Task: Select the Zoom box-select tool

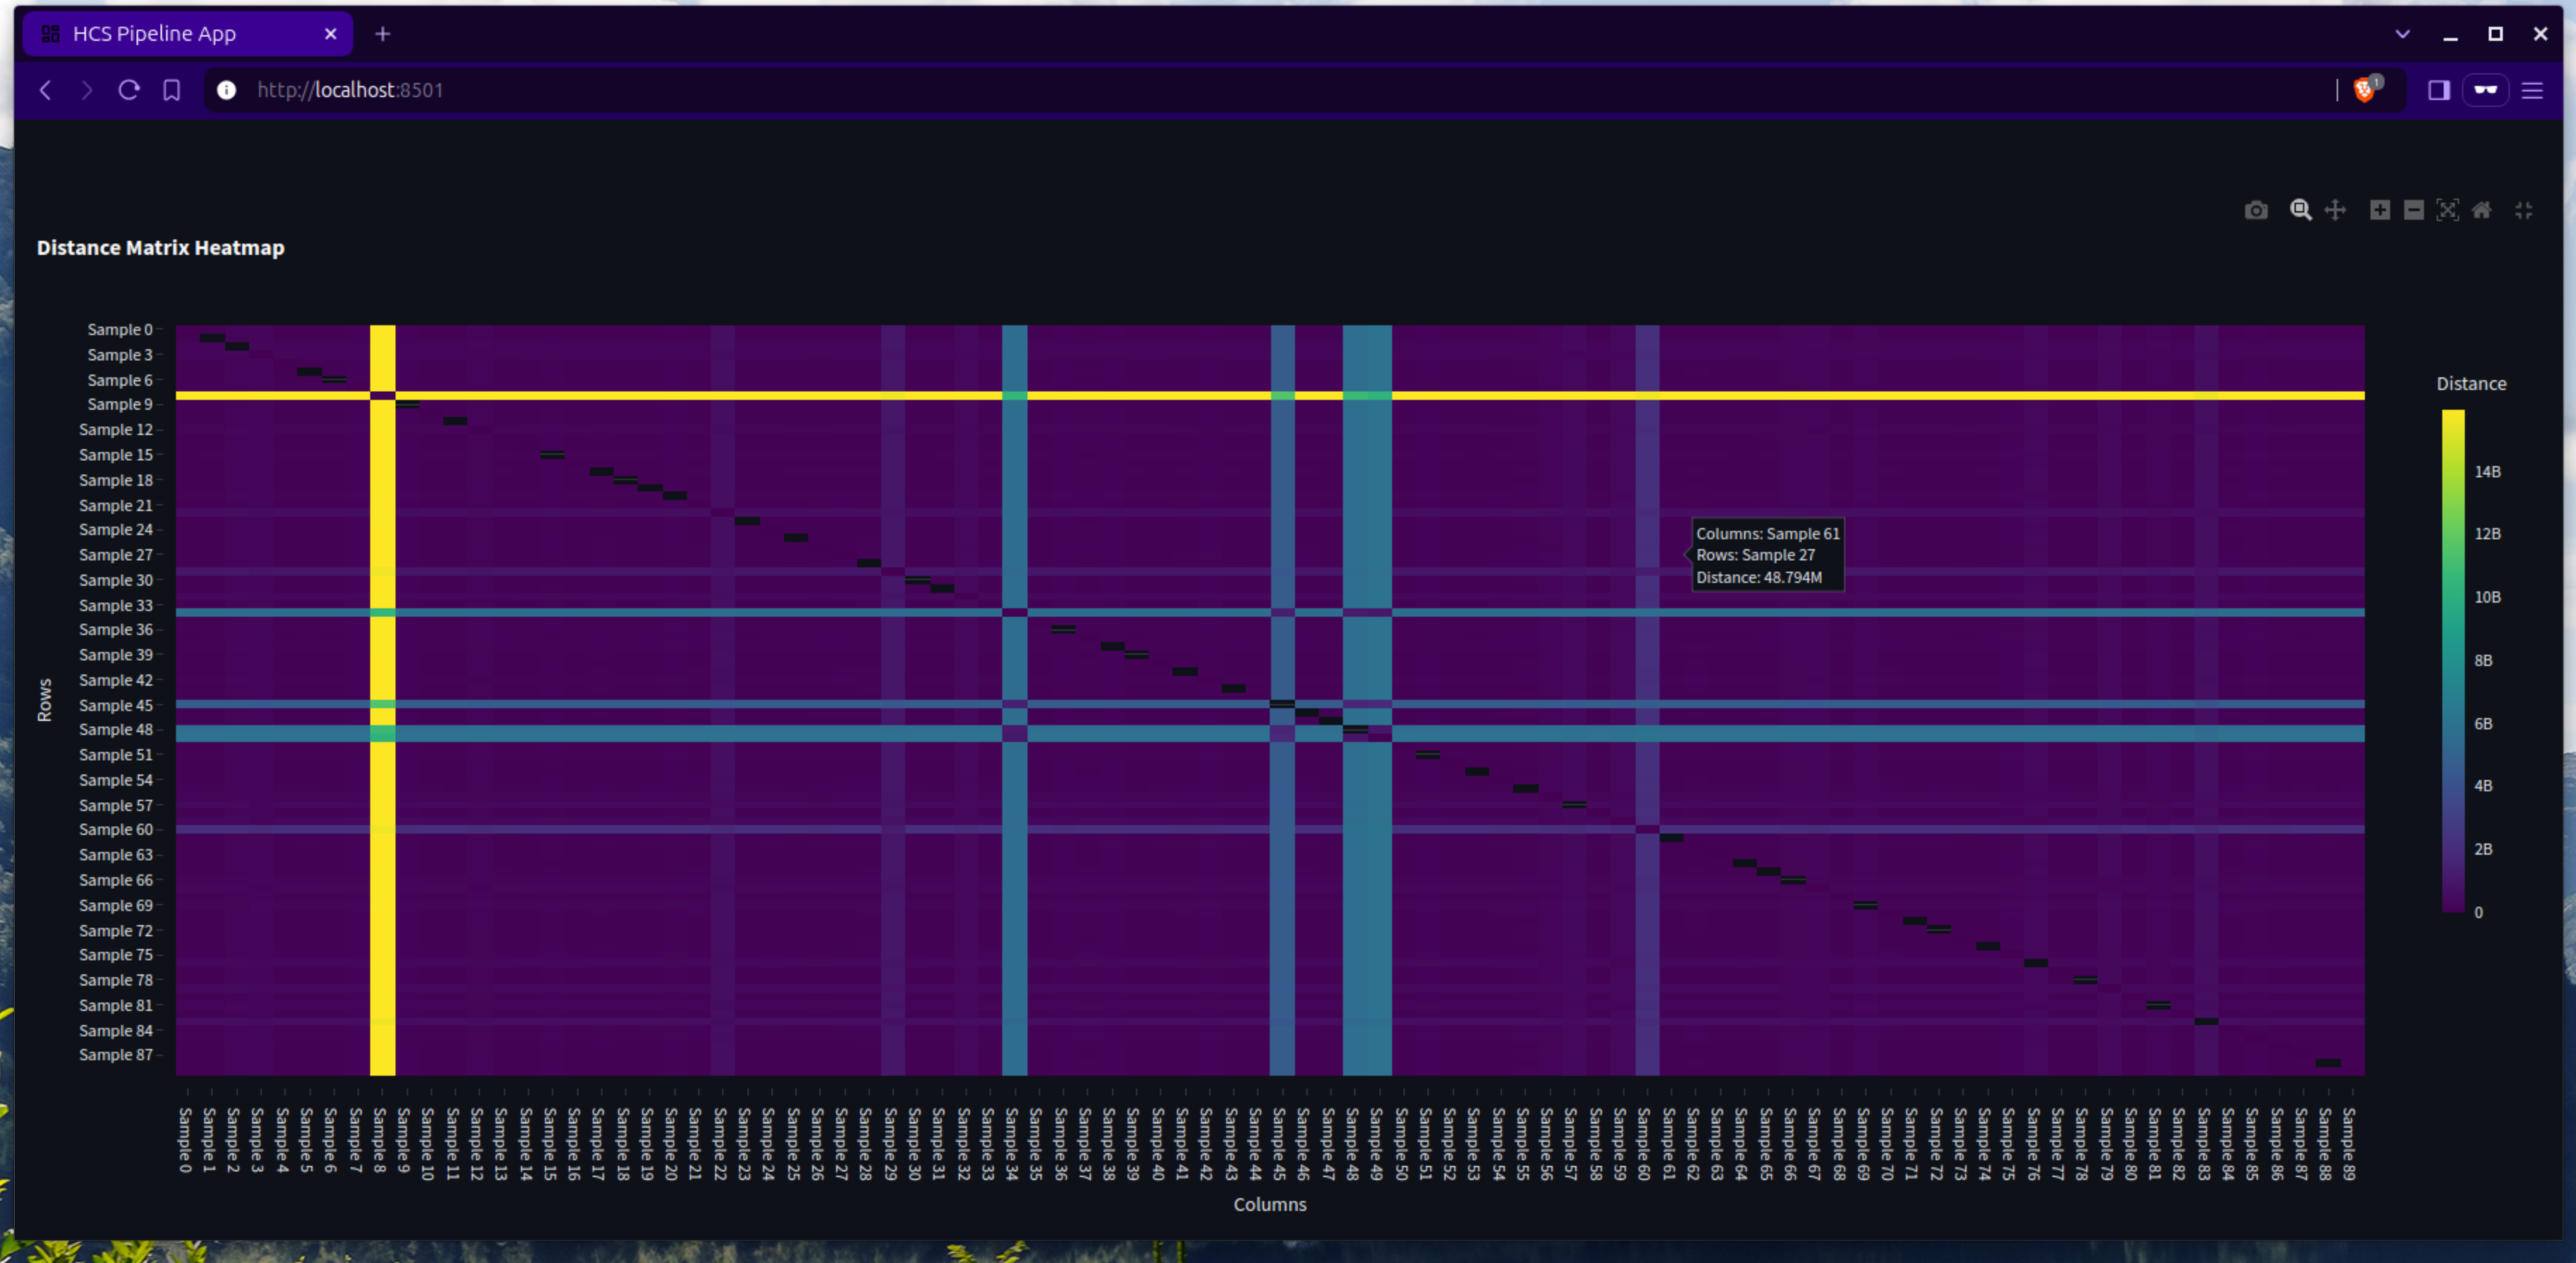Action: (2300, 210)
